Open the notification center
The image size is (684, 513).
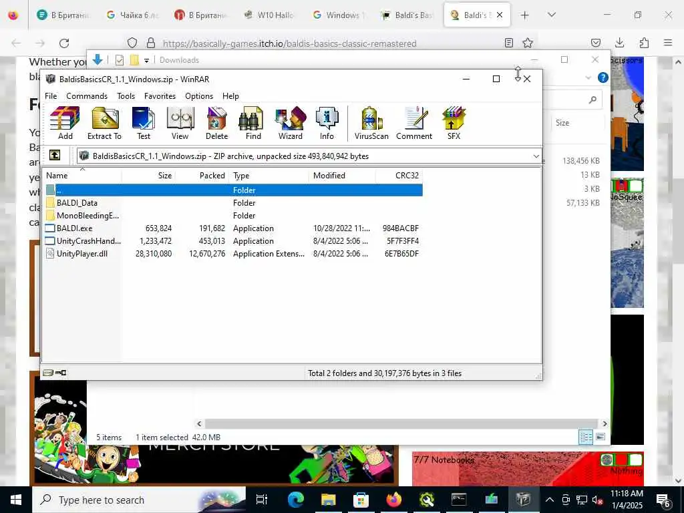tap(663, 500)
